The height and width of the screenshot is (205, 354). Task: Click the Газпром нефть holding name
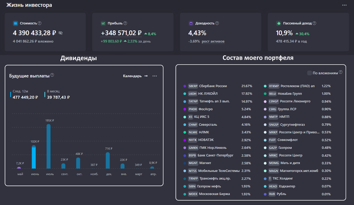(209, 186)
